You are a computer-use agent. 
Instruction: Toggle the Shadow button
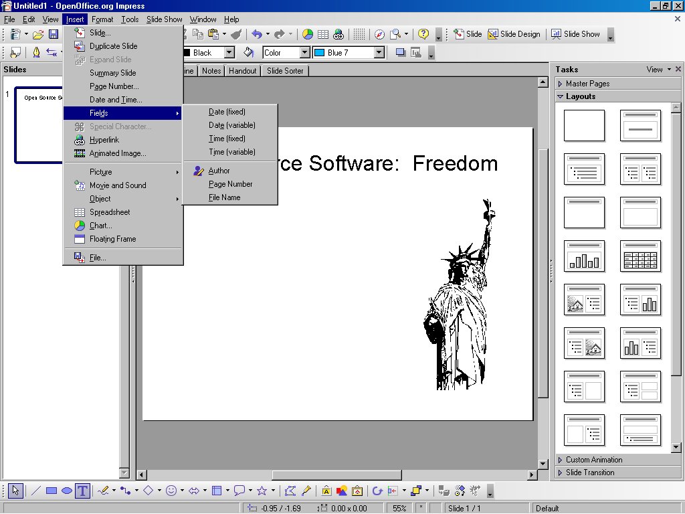pos(400,52)
